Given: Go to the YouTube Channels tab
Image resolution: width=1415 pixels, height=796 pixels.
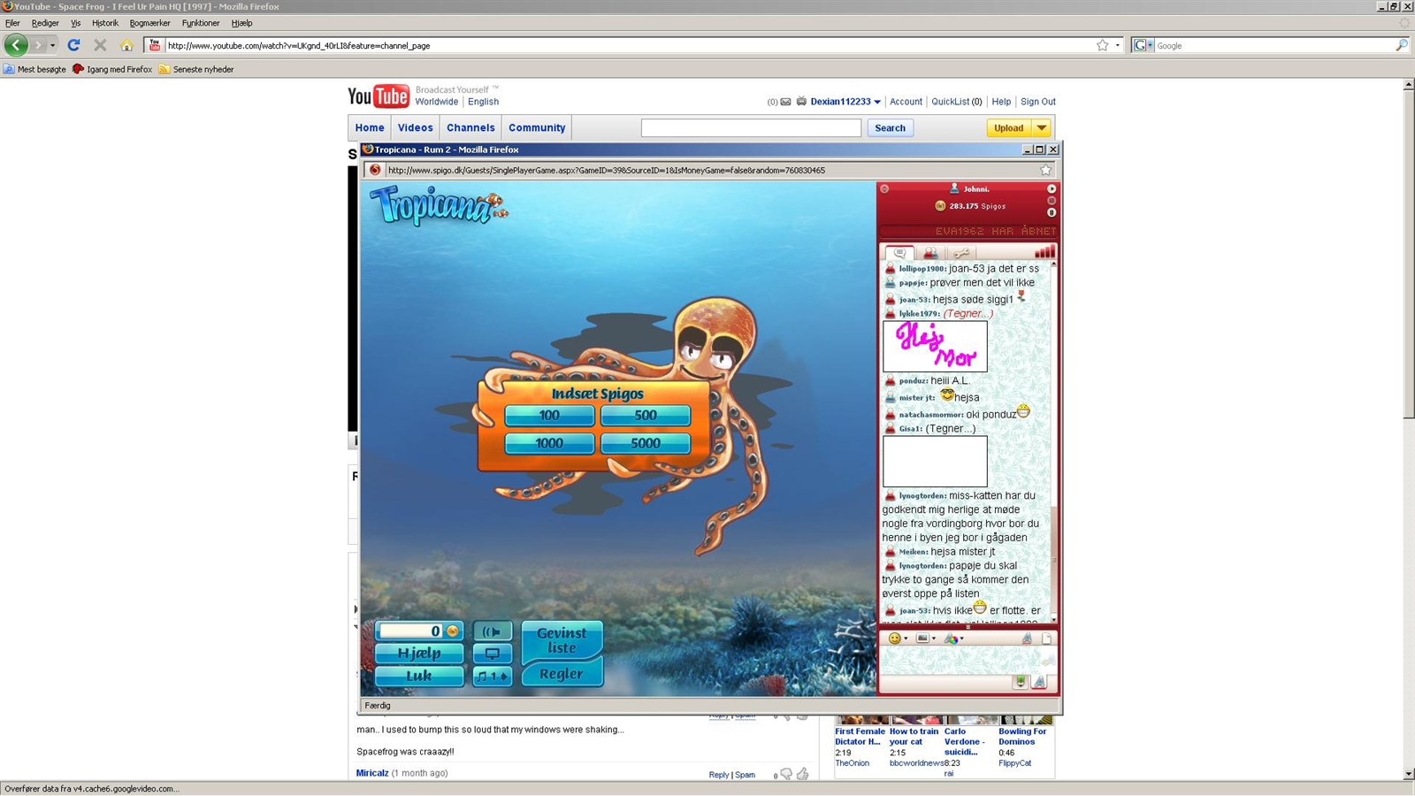Looking at the screenshot, I should [x=470, y=128].
